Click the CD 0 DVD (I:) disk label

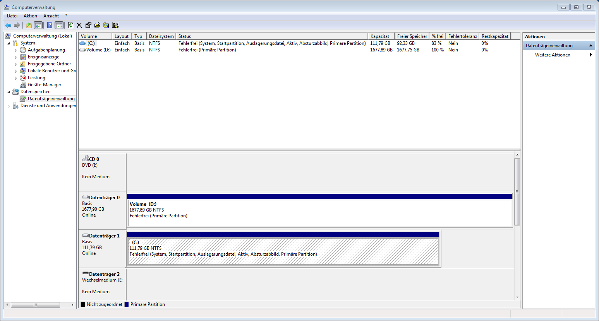(x=102, y=172)
